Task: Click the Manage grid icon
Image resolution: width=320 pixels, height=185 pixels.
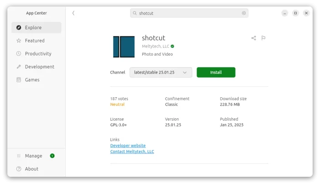Action: point(19,156)
